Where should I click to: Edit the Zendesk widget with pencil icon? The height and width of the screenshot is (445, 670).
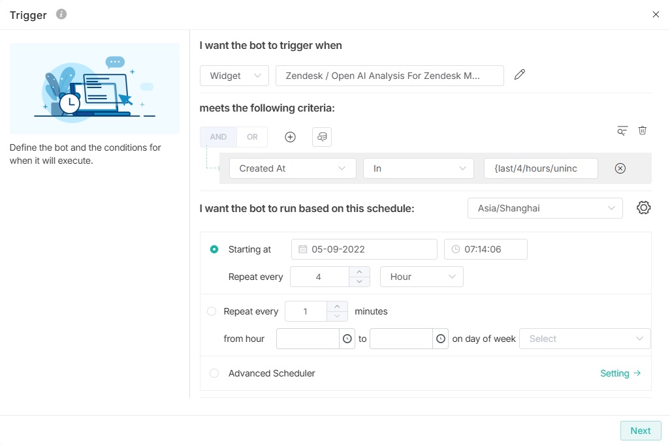pos(520,75)
